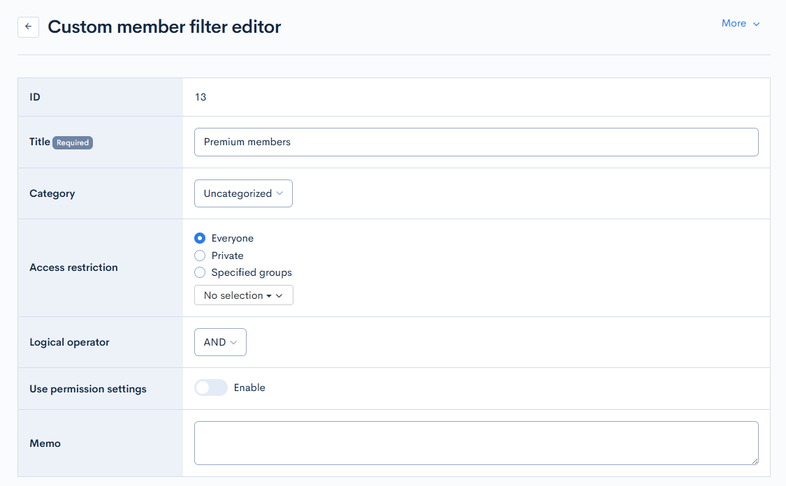
Task: Click the Memo row label
Action: [45, 443]
